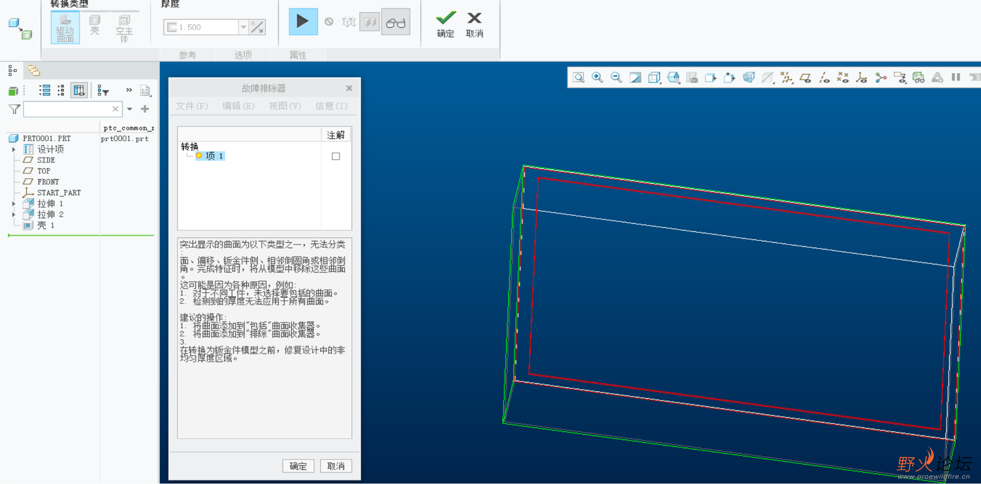This screenshot has width=981, height=484.
Task: Select the TOP datum plane
Action: tap(44, 171)
